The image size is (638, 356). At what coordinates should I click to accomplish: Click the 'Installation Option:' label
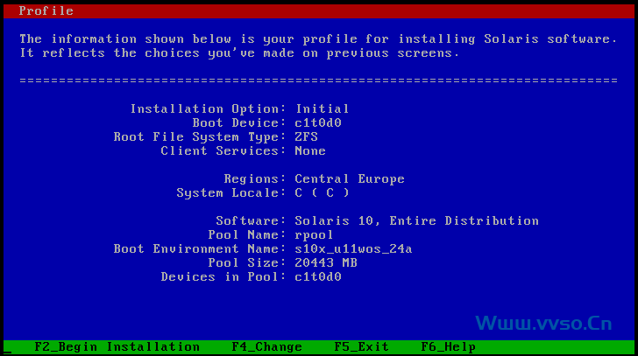pos(208,108)
